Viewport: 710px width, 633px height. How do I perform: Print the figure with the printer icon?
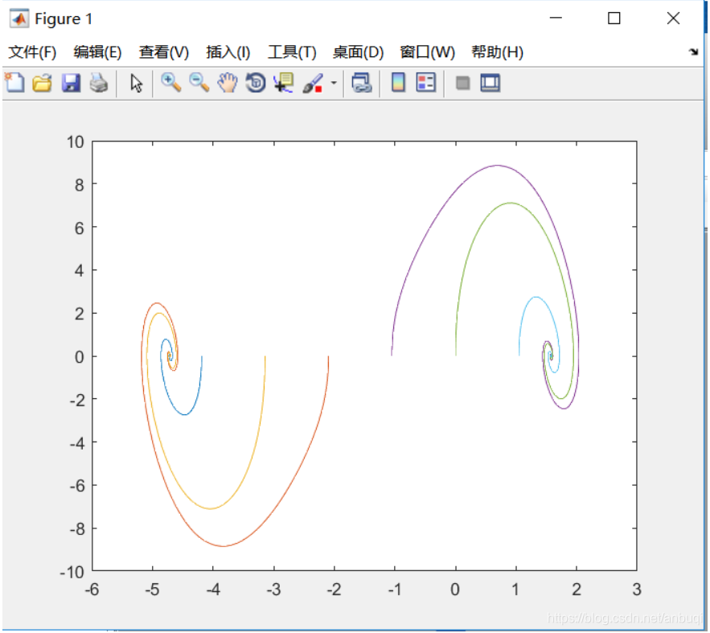99,84
